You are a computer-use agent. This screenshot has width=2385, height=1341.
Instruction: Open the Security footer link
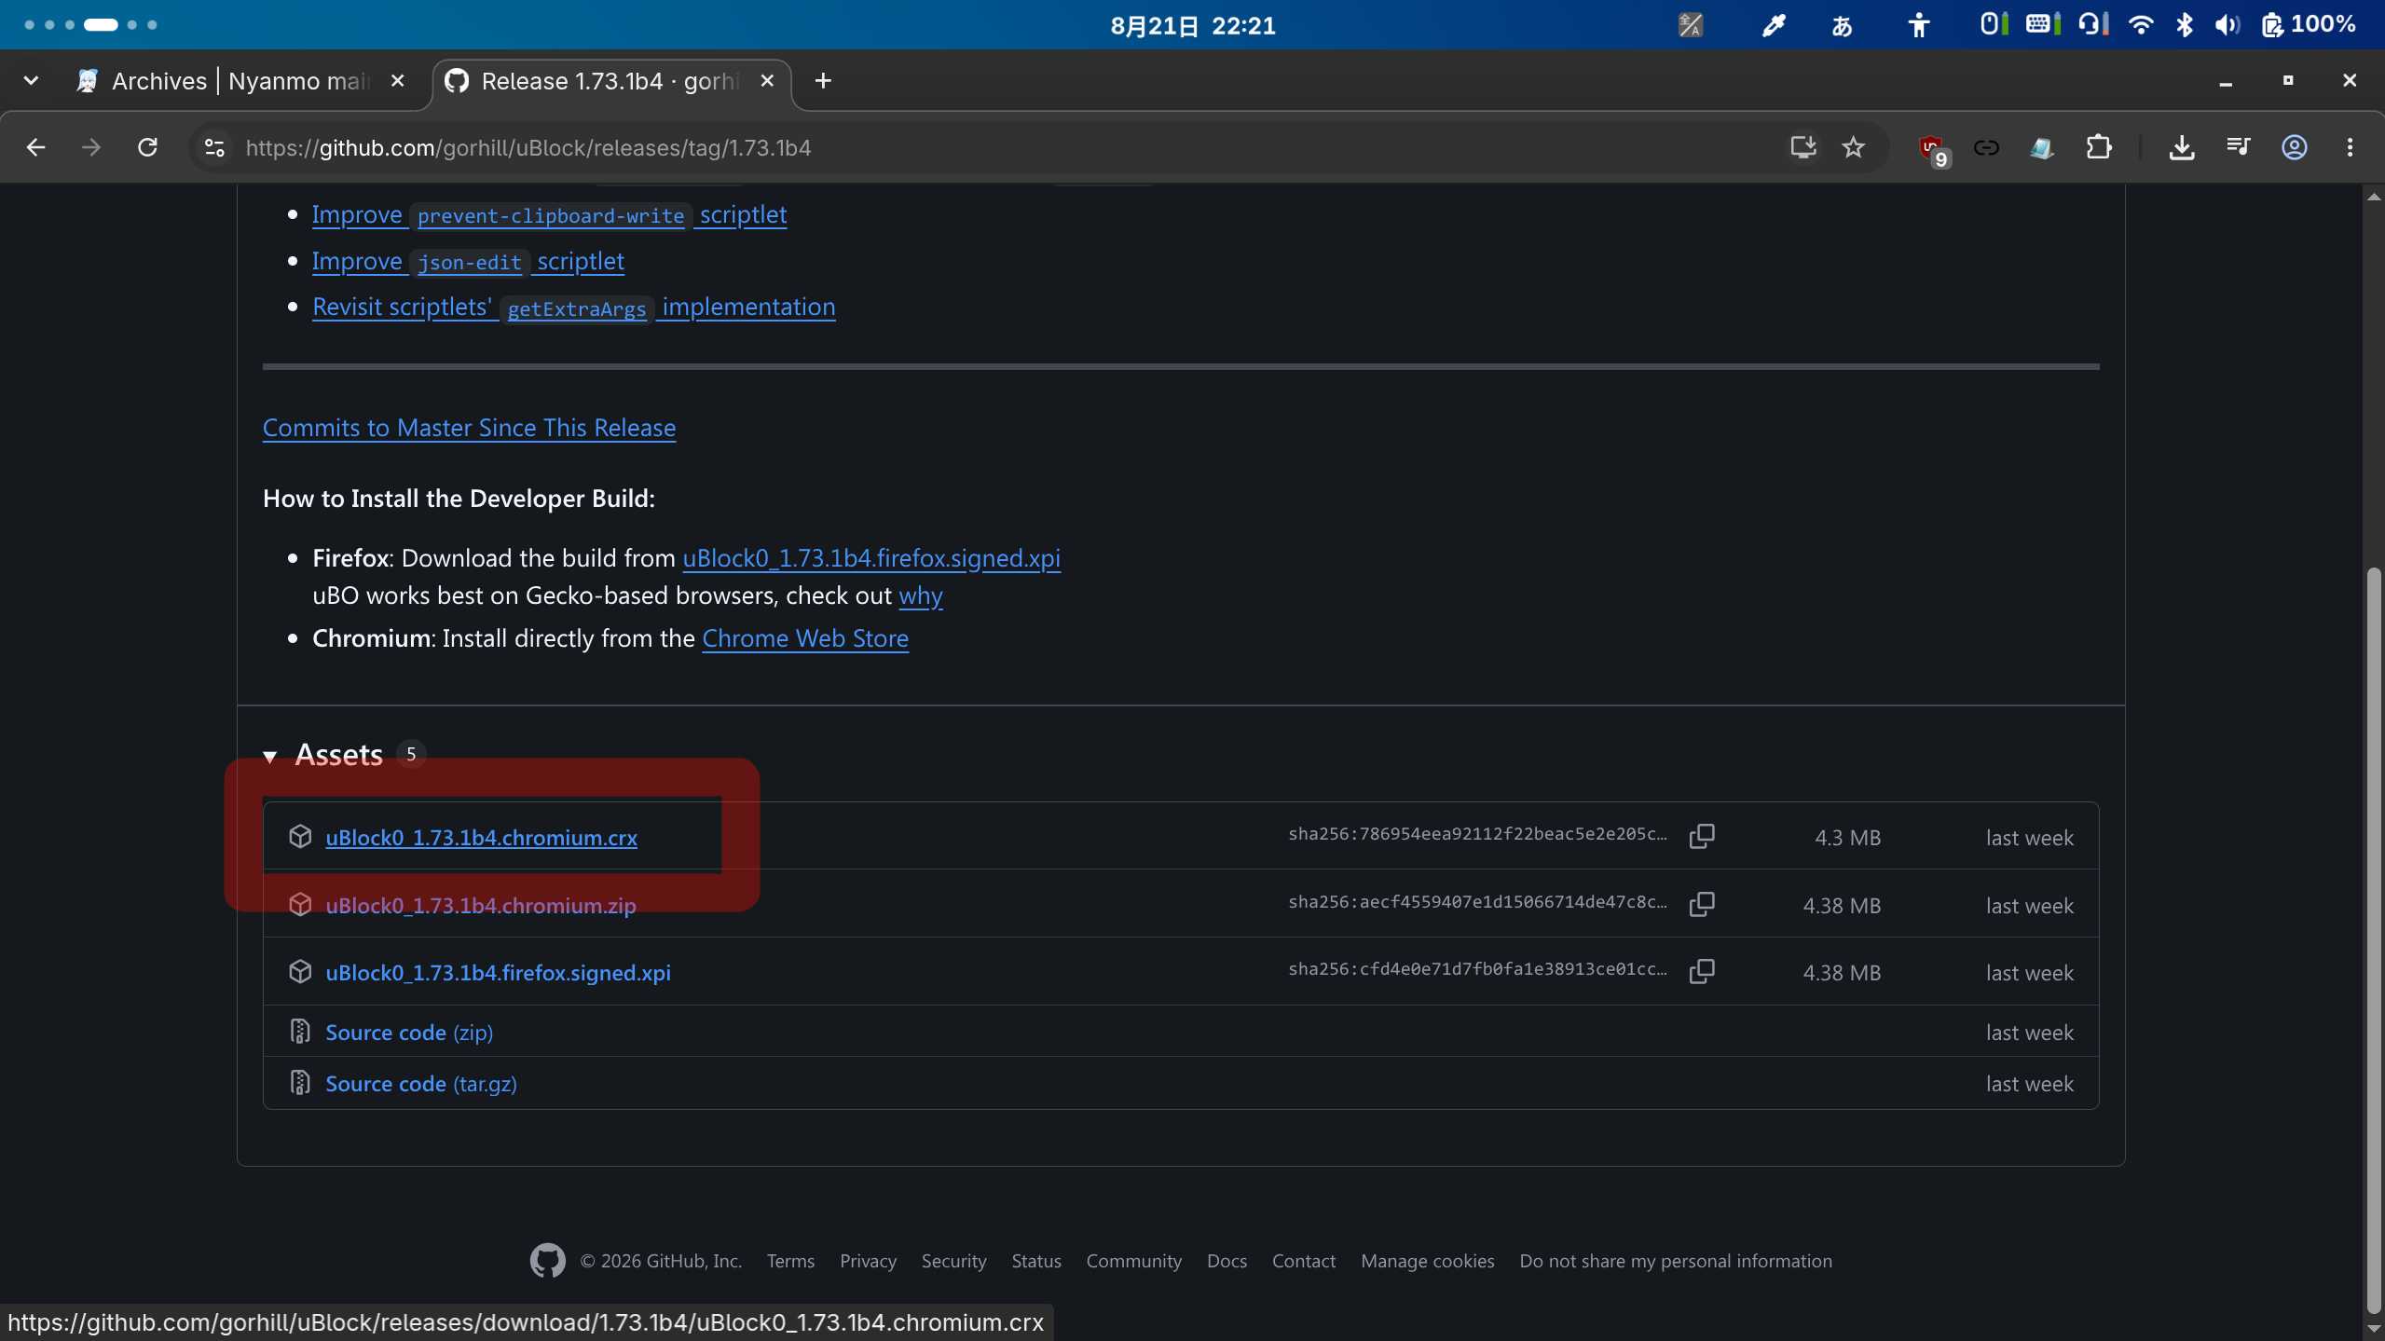pos(953,1261)
